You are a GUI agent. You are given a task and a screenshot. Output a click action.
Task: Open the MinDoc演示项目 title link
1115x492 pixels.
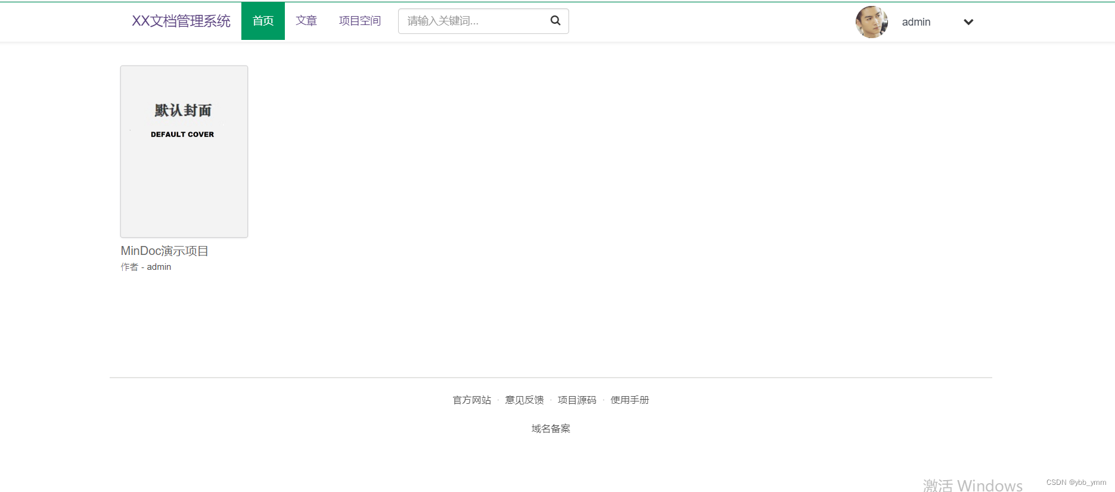[164, 251]
